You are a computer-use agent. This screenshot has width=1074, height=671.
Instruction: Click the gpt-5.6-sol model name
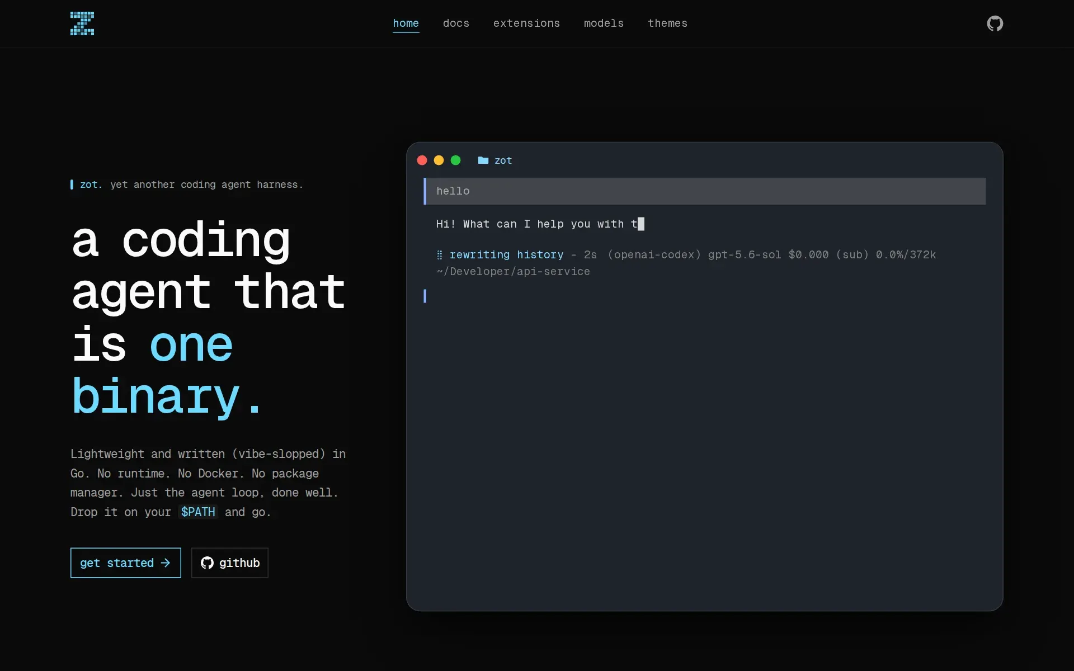(745, 255)
